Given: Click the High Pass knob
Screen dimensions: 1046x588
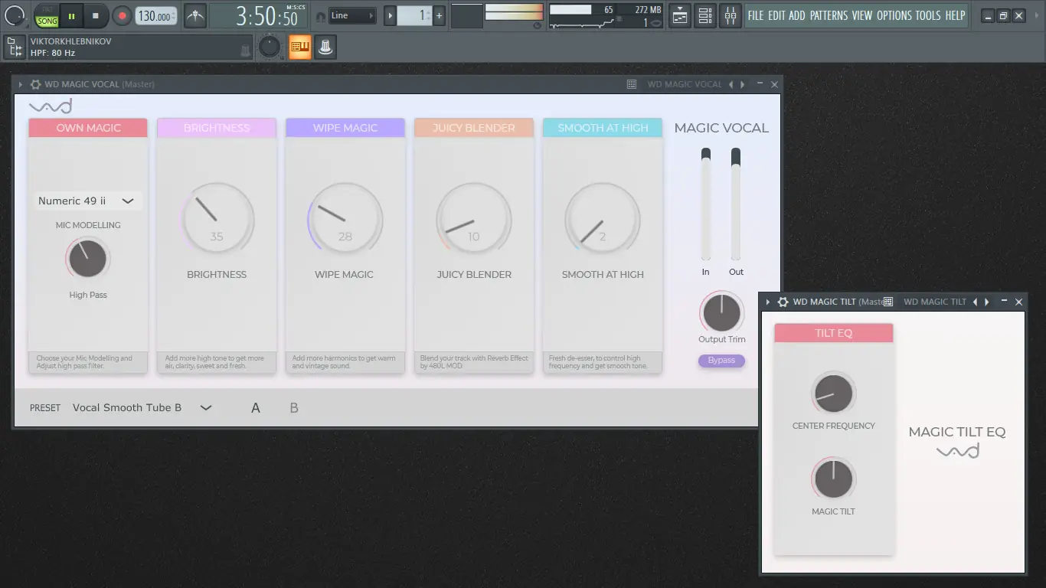Looking at the screenshot, I should pyautogui.click(x=87, y=258).
